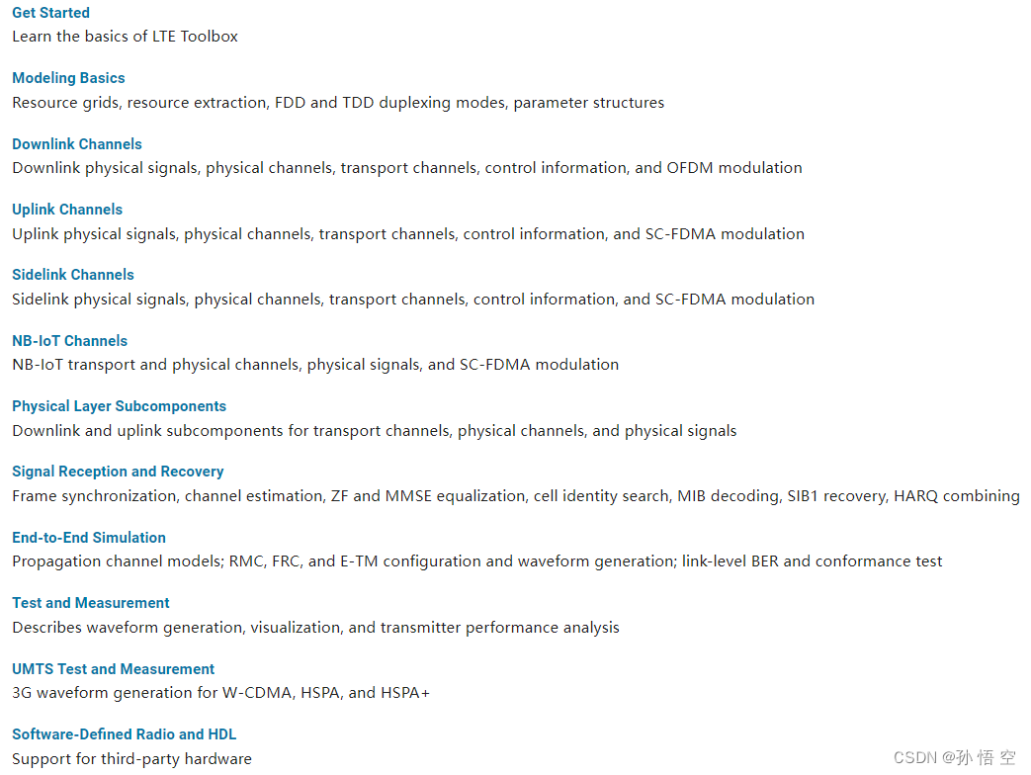Click 'Learn the basics of LTE Toolbox' description
Image resolution: width=1031 pixels, height=775 pixels.
[125, 37]
